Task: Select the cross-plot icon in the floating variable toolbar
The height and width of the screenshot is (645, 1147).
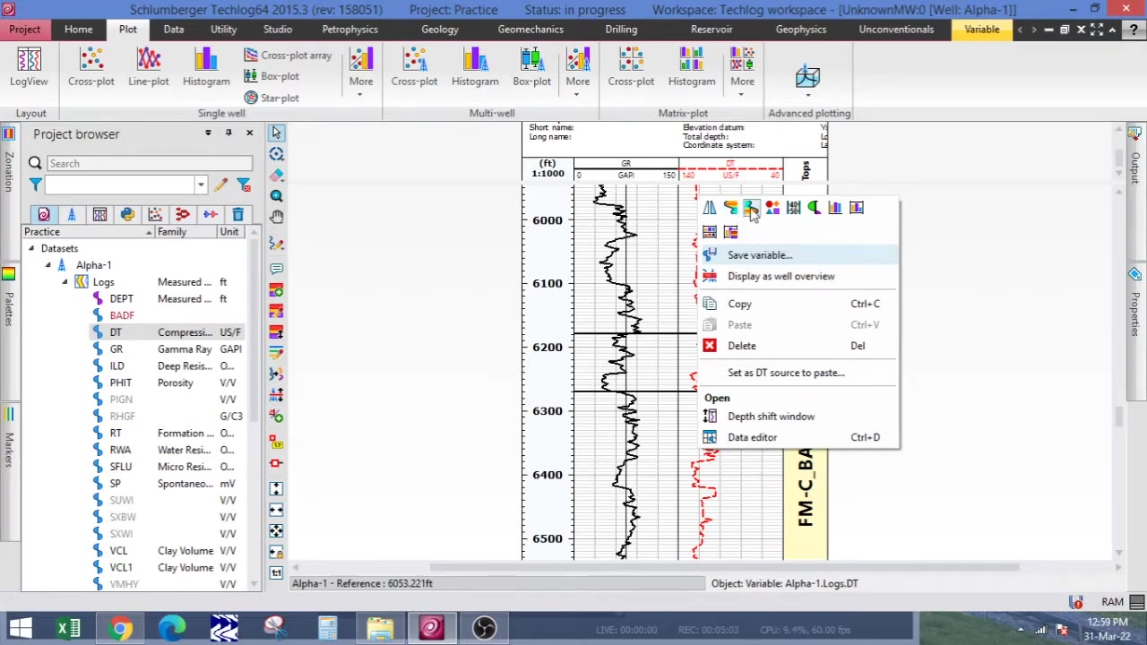Action: point(772,207)
